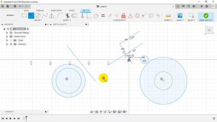
Task: Switch to the SURFACE tab
Action: tap(40, 11)
